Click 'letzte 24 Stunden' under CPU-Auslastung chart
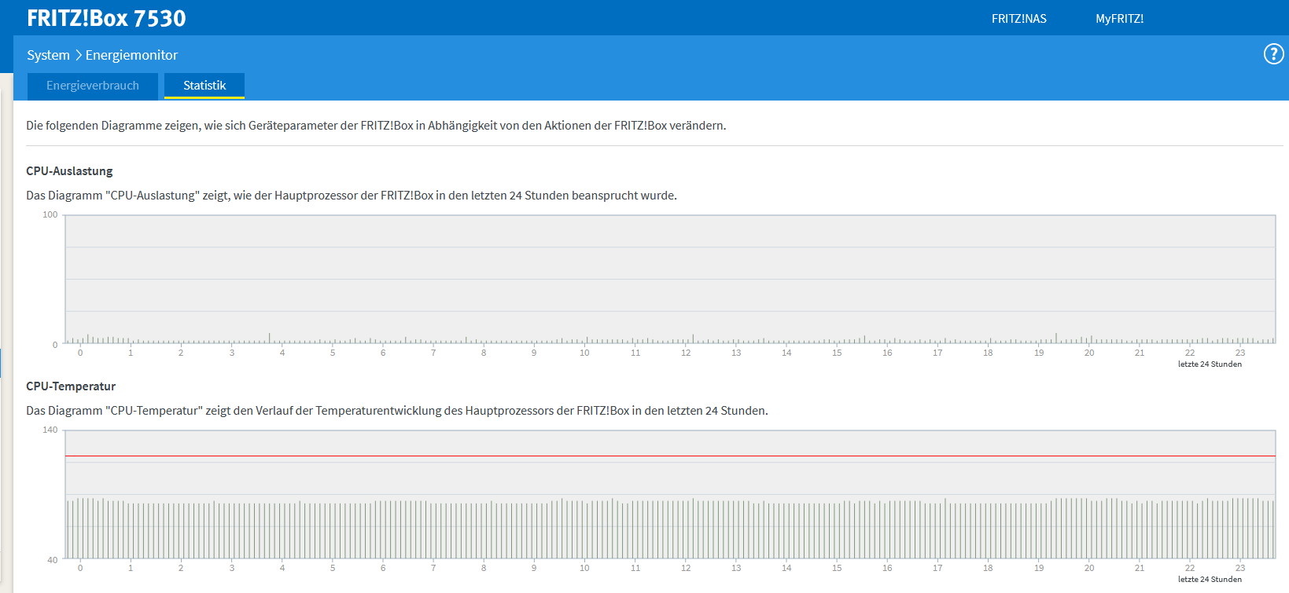 (1210, 364)
